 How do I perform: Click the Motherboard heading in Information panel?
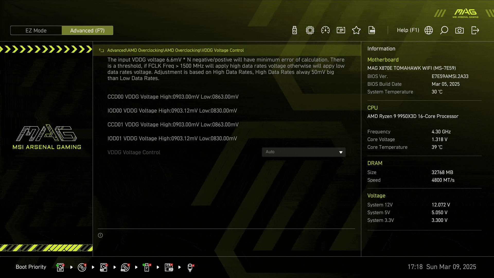click(x=383, y=60)
